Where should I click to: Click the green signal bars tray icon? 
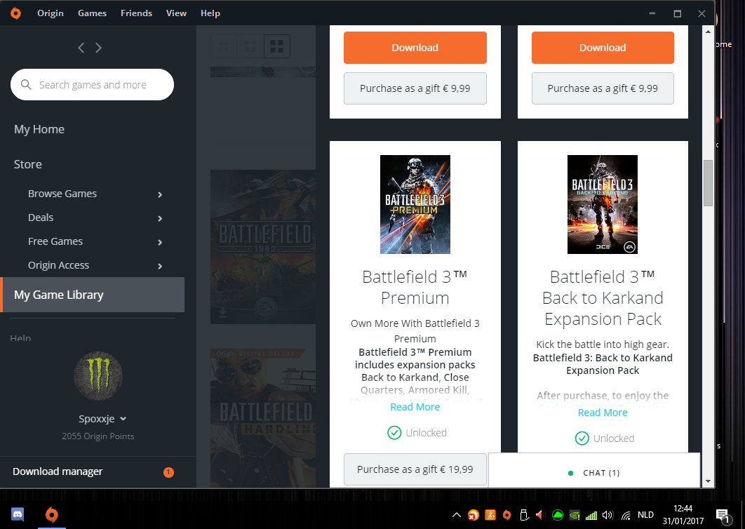pyautogui.click(x=591, y=515)
